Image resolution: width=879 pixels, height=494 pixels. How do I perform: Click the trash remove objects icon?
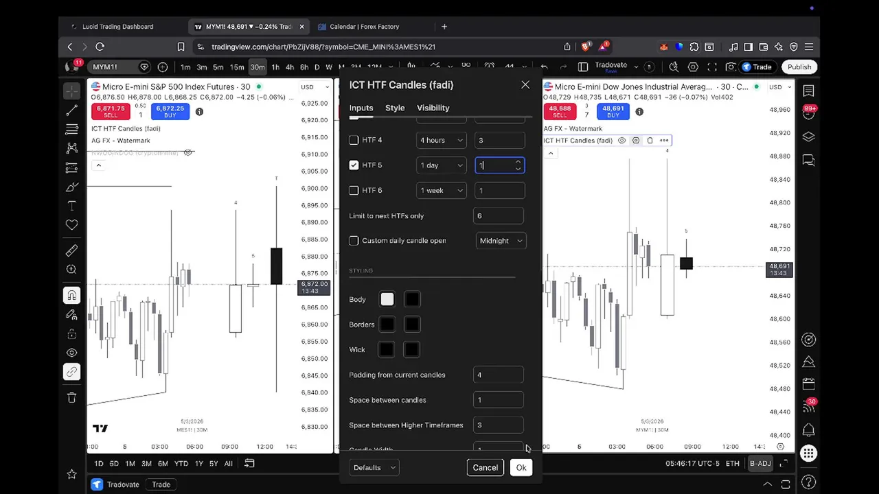[71, 397]
